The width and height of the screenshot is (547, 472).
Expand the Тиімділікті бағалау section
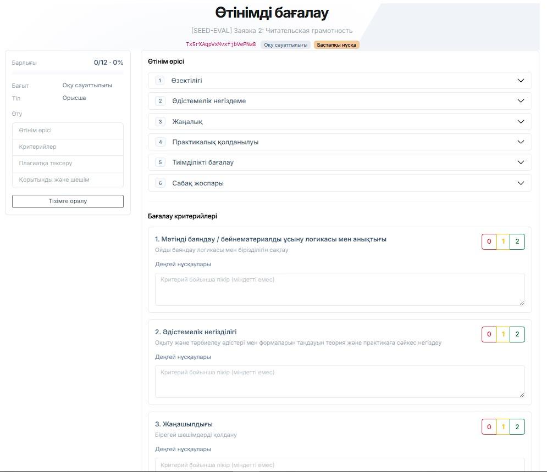tap(340, 162)
